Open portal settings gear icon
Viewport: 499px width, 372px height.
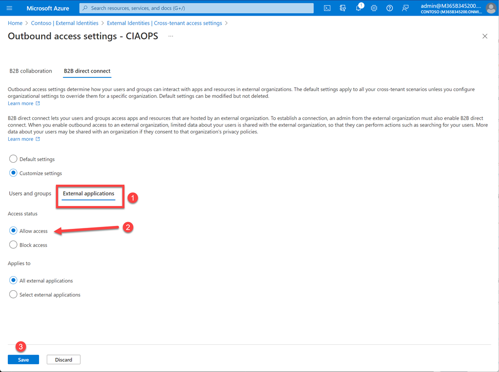pos(374,8)
